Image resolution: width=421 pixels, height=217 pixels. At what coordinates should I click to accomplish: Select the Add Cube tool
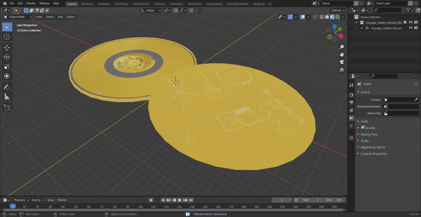tap(7, 108)
